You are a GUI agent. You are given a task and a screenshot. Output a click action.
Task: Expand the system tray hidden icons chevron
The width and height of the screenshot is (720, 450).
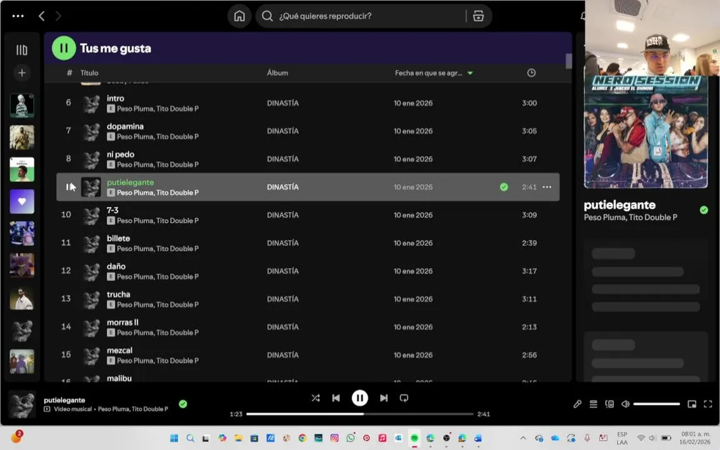pos(522,438)
